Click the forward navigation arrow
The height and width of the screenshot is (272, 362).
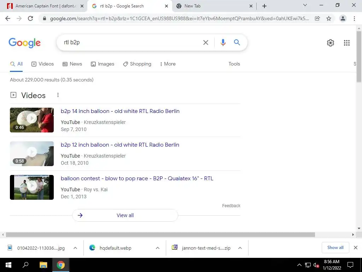coord(19,18)
